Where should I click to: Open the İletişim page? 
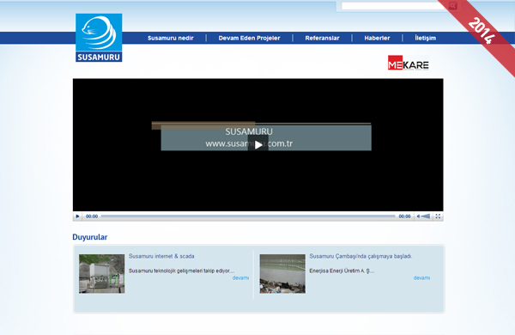click(426, 38)
